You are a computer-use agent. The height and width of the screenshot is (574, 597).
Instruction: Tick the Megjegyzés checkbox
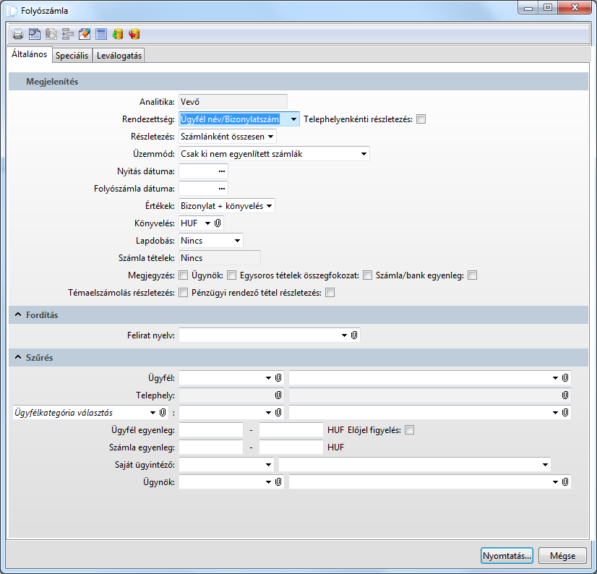click(183, 275)
